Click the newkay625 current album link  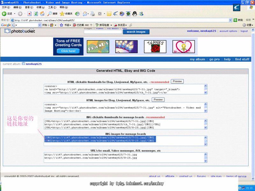coord(34,64)
